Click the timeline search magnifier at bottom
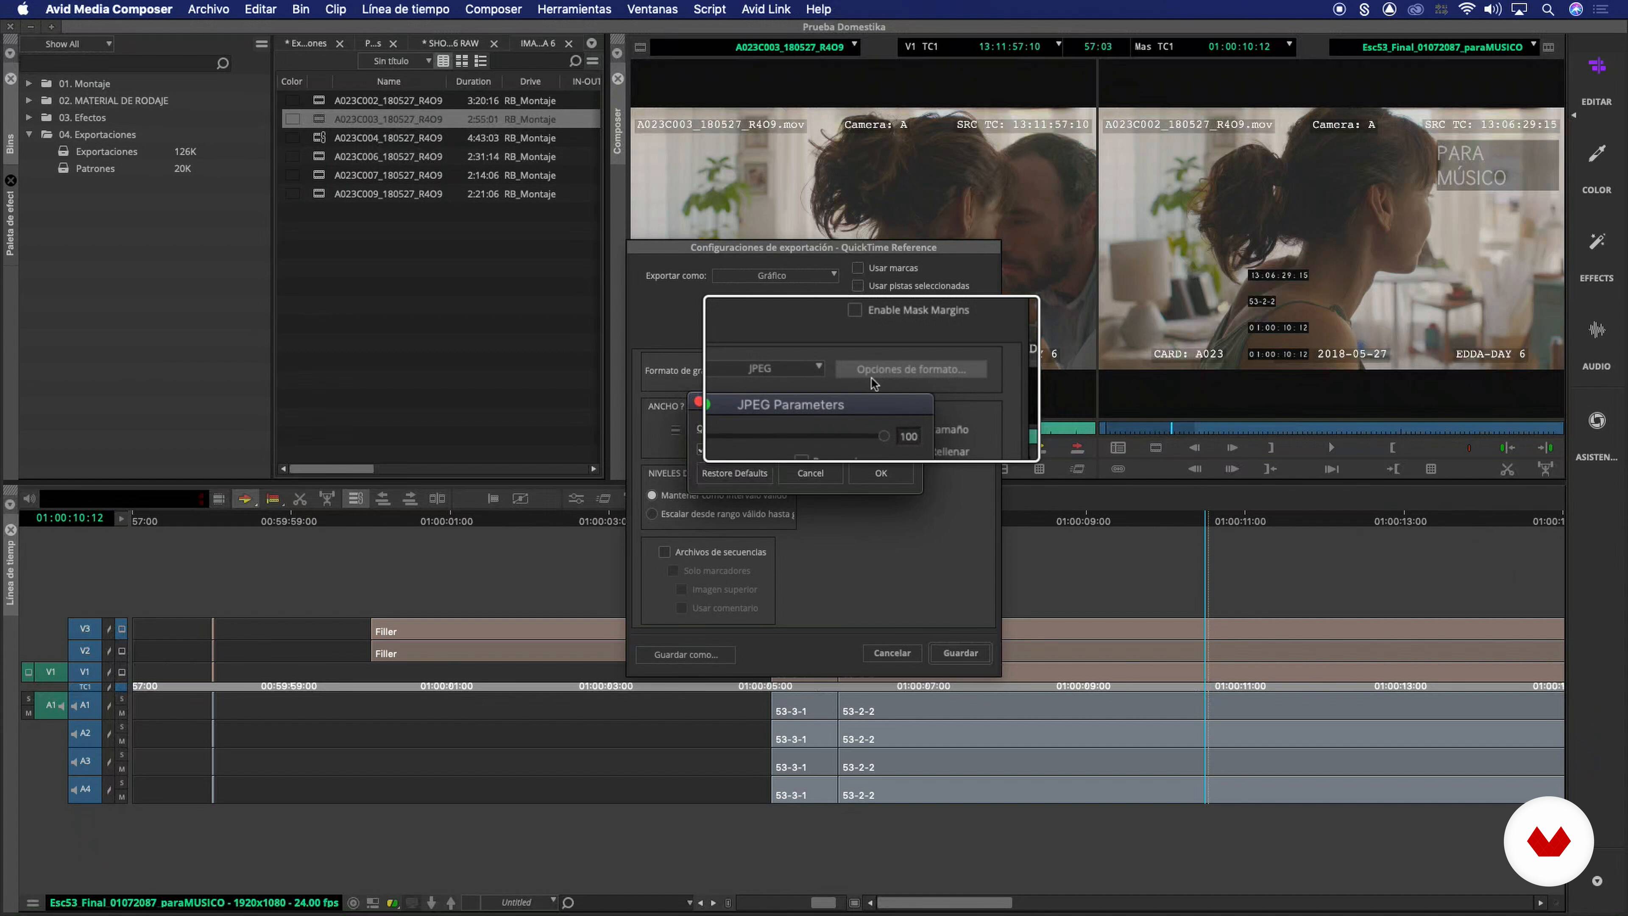 pos(568,903)
